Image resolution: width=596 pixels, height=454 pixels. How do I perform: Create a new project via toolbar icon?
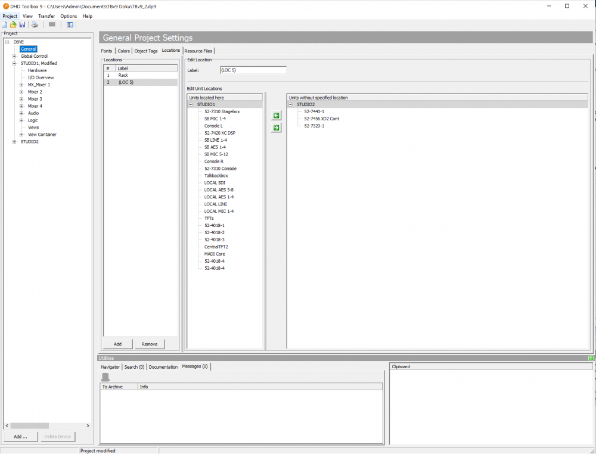coord(5,24)
